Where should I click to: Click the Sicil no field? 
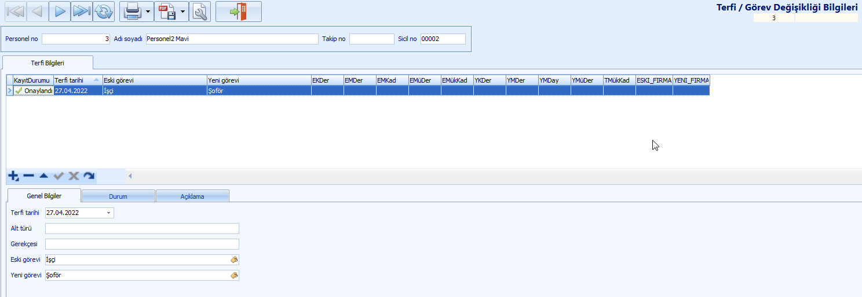click(x=443, y=39)
